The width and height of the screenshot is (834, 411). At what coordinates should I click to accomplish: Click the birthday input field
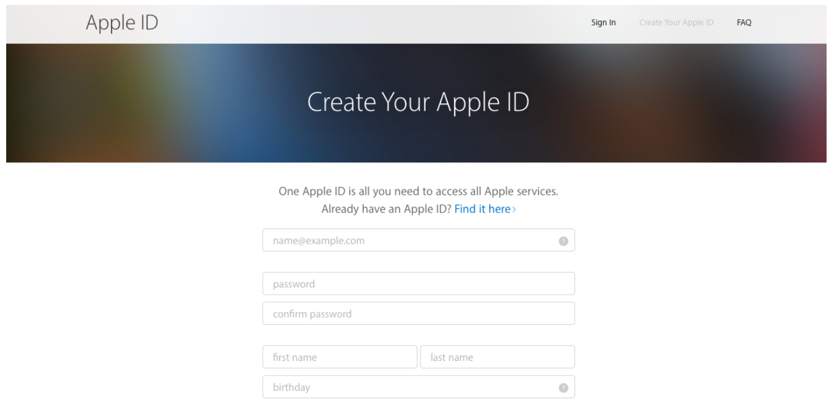419,387
